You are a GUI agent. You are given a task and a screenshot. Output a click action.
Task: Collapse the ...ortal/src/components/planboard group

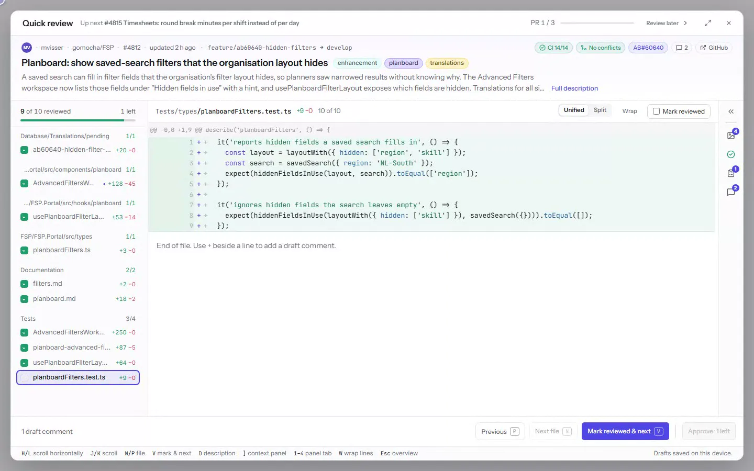77,170
